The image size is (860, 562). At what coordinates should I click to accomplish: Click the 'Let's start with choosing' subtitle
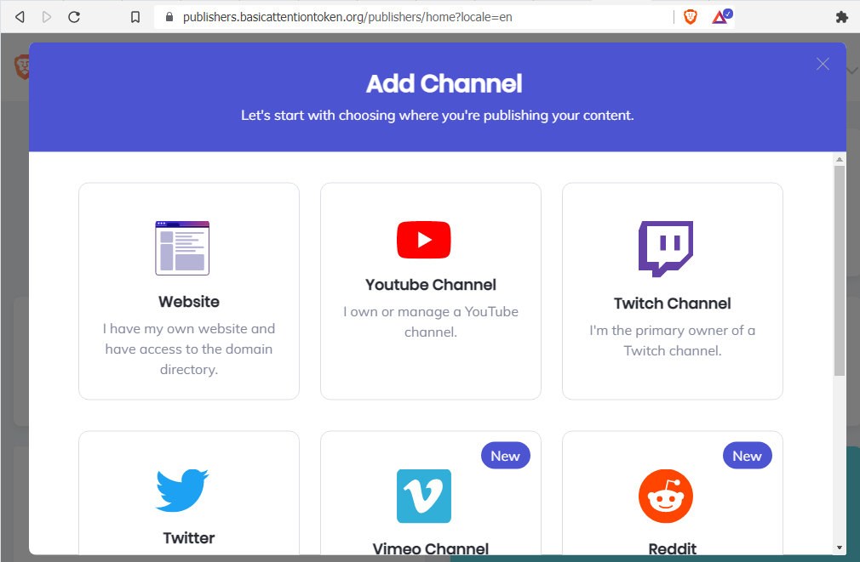tap(437, 116)
